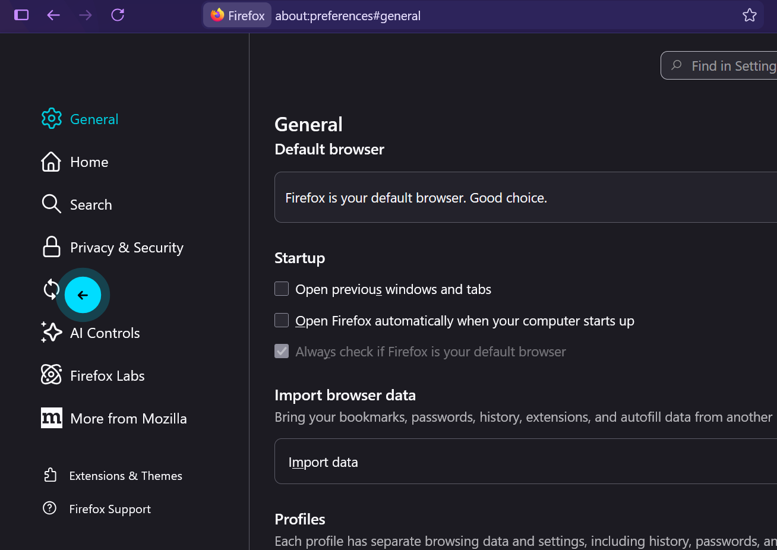Click the cyan back arrow circle button
Image resolution: width=777 pixels, height=550 pixels.
[83, 295]
